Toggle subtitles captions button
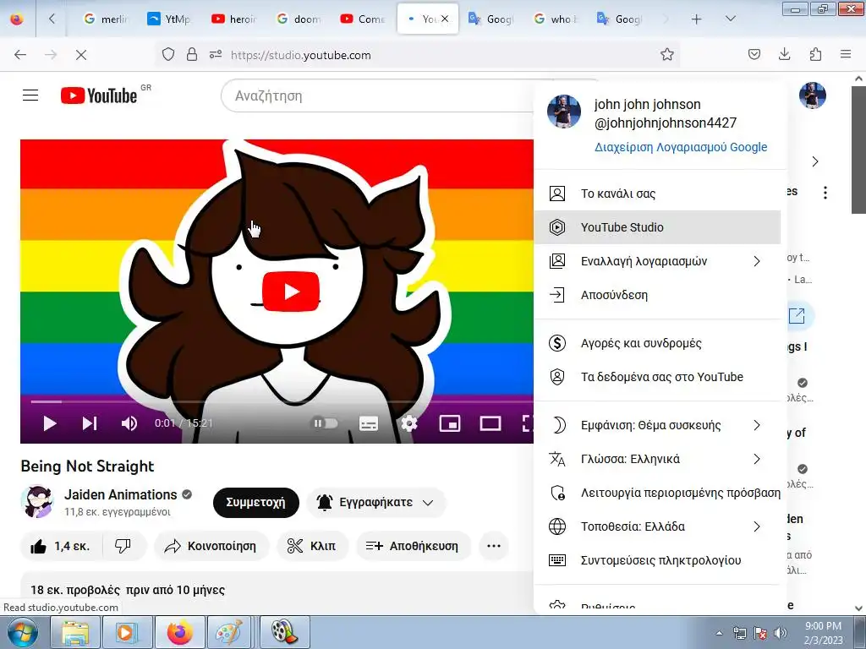Image resolution: width=866 pixels, height=649 pixels. point(369,423)
